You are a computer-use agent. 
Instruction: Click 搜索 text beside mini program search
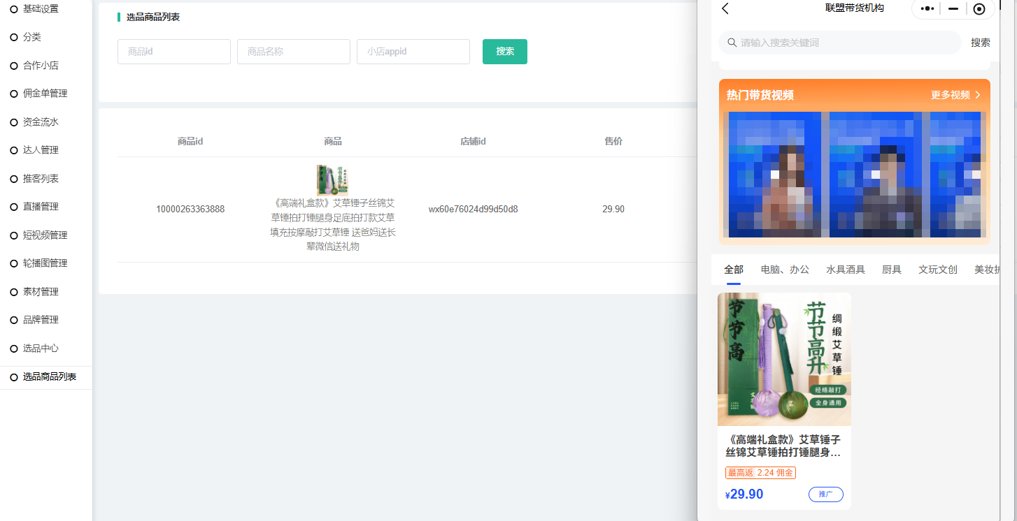[x=980, y=43]
